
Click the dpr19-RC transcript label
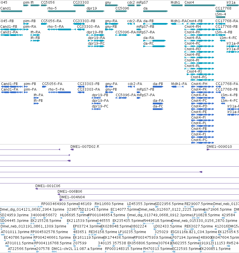(x=96, y=43)
